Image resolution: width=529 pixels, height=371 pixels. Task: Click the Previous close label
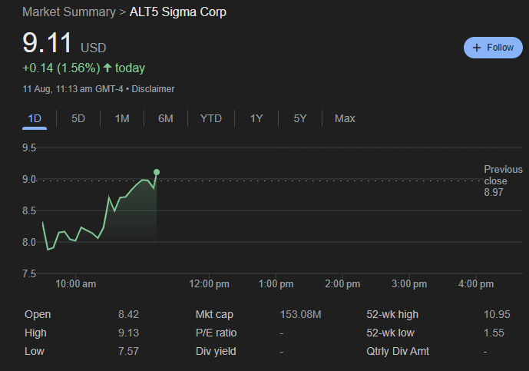503,175
